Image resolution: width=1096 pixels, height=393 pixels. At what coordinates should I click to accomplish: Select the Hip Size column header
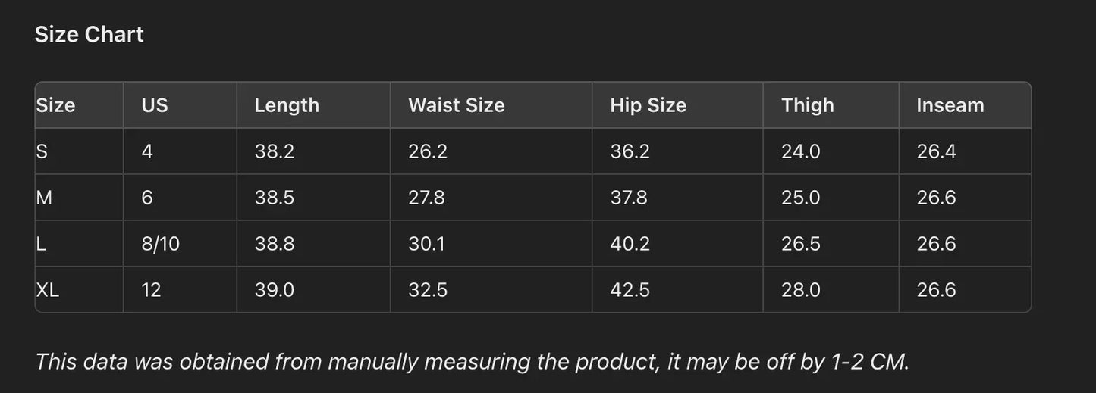pyautogui.click(x=648, y=105)
